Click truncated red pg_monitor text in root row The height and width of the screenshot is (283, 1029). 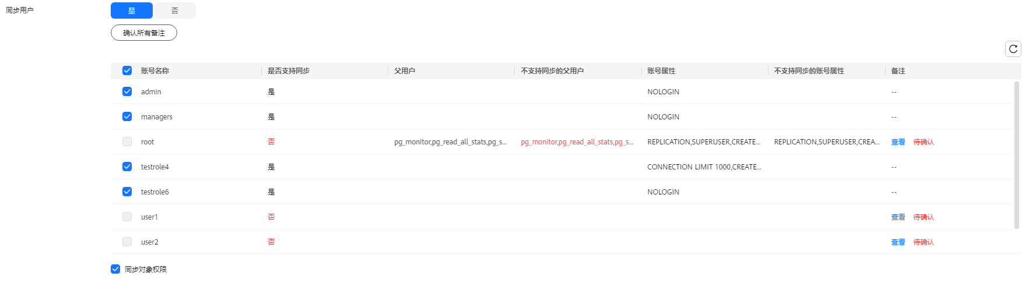point(577,142)
